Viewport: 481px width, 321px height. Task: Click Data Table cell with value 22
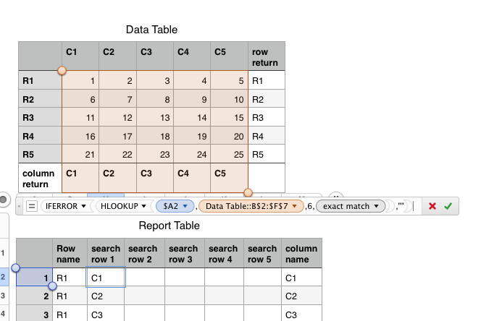point(118,154)
